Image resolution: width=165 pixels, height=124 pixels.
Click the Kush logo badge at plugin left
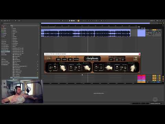tap(49, 59)
